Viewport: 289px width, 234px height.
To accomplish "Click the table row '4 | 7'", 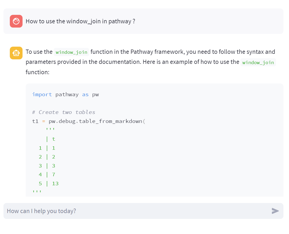I will click(x=47, y=175).
